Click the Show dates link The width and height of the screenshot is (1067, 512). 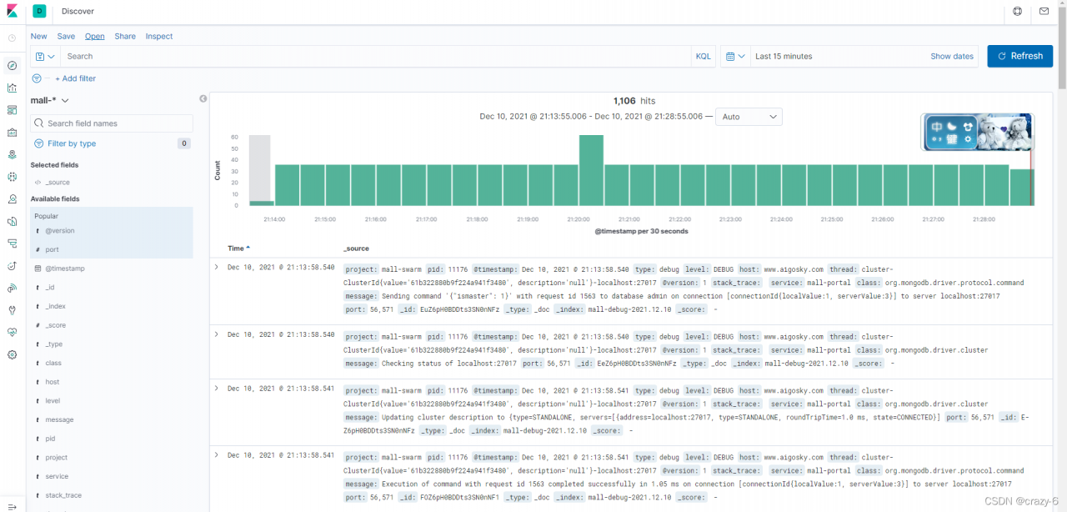coord(951,57)
